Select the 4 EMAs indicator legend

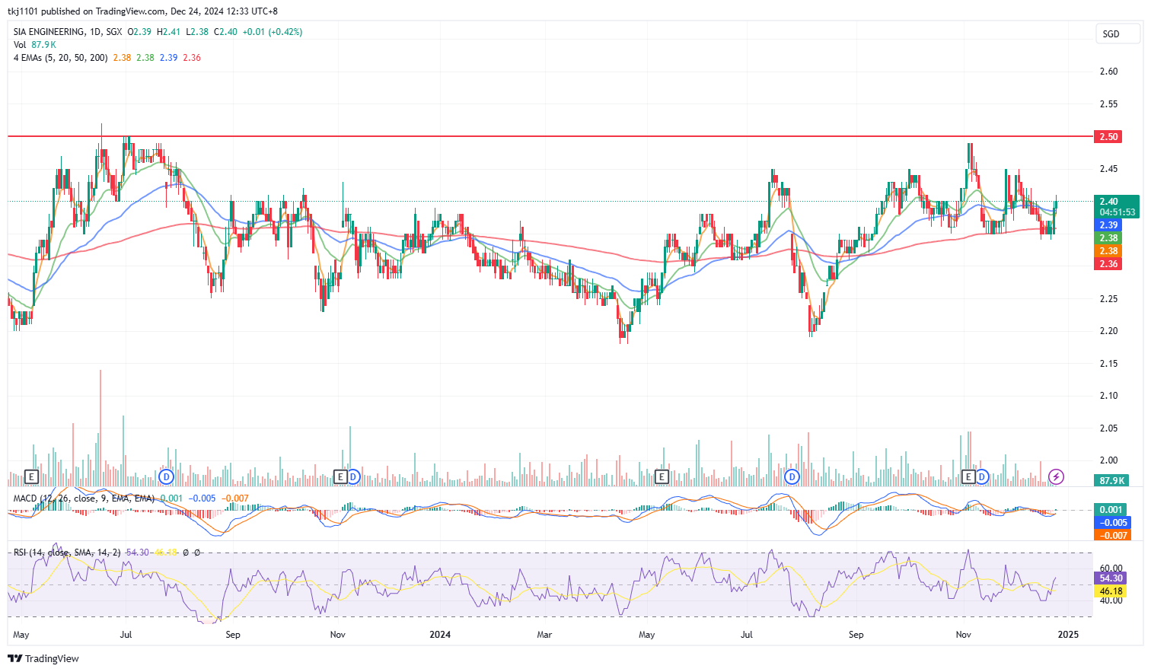pyautogui.click(x=60, y=58)
